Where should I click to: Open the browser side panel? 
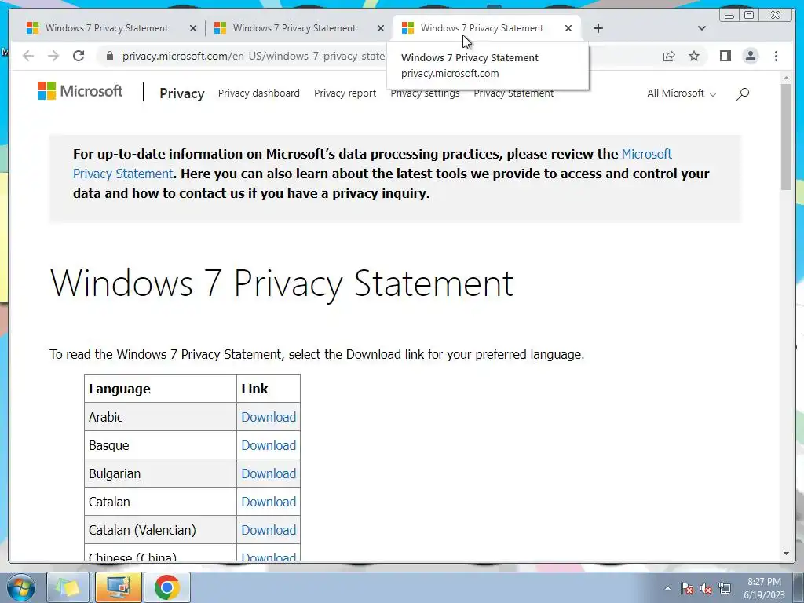(x=725, y=56)
